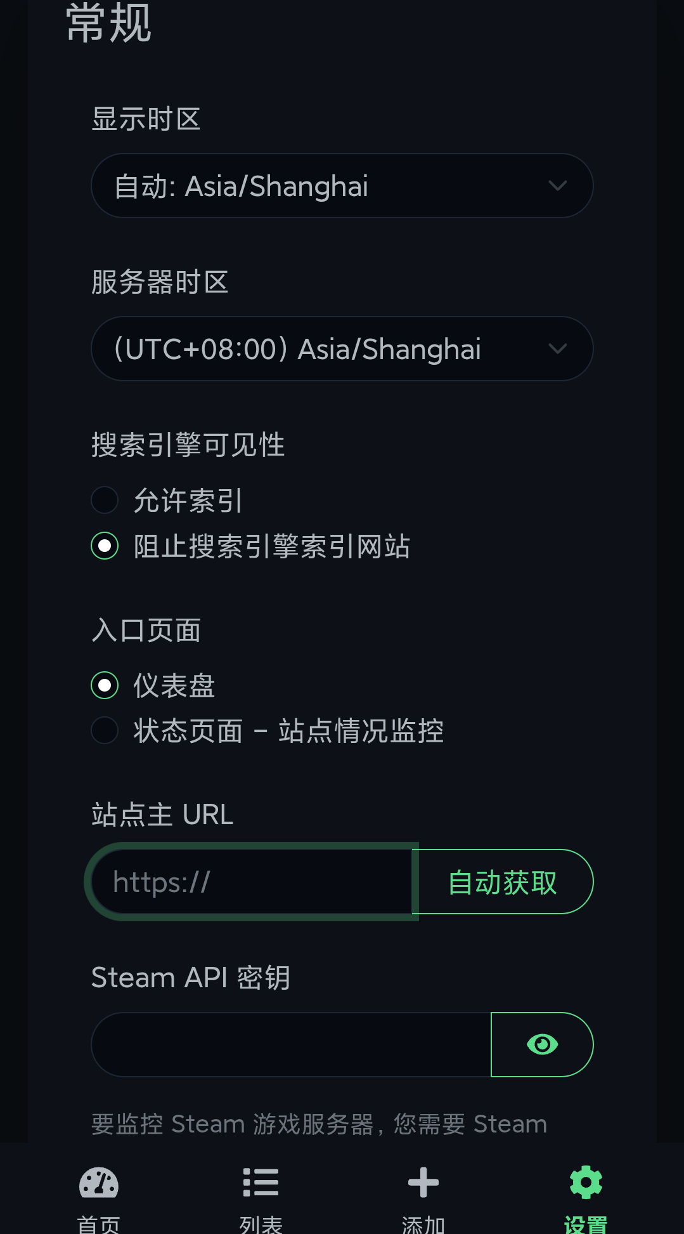Open the 显示时区 dropdown showing Asia/Shanghai
684x1234 pixels.
(x=342, y=185)
